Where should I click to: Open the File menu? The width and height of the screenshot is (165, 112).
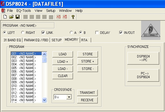click(10, 10)
